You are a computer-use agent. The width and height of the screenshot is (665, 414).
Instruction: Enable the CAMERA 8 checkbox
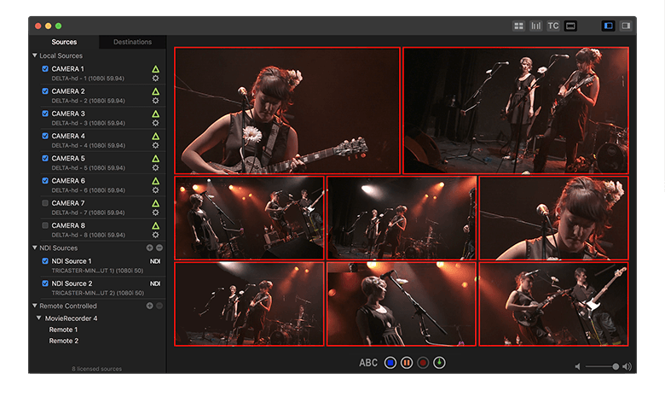(x=45, y=225)
